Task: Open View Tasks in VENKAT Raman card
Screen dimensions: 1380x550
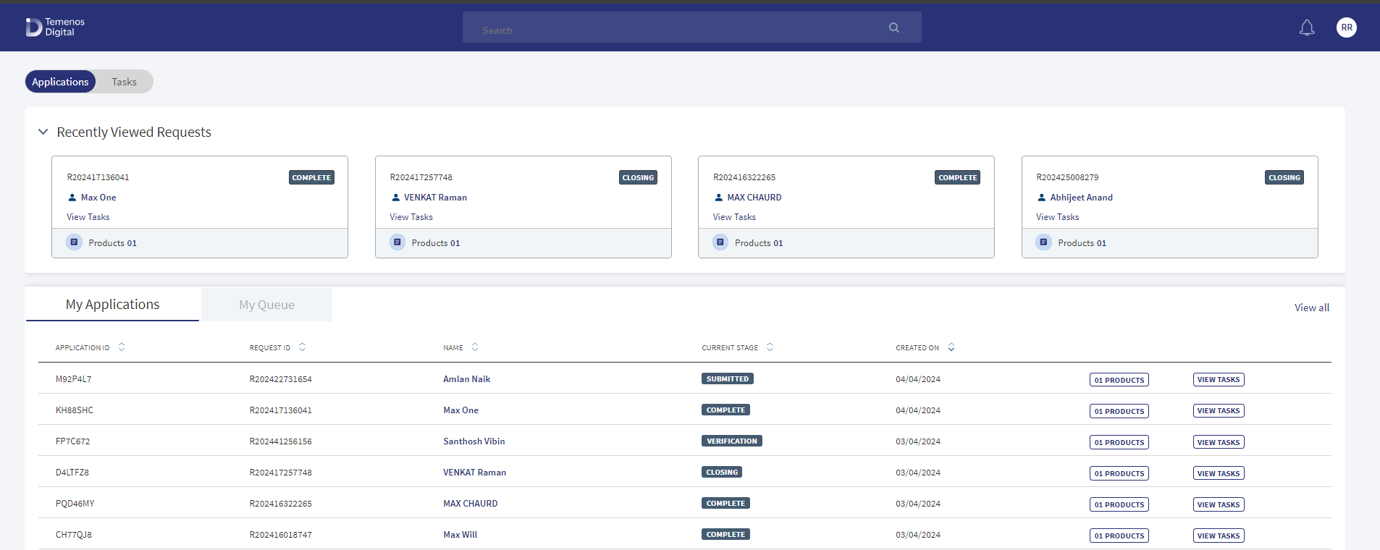Action: (x=411, y=217)
